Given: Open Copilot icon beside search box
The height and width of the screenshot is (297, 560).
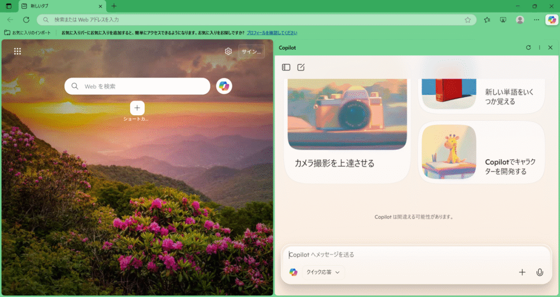Looking at the screenshot, I should [x=224, y=86].
